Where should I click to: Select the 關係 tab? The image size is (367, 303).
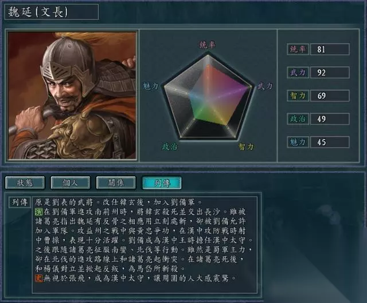click(x=116, y=182)
